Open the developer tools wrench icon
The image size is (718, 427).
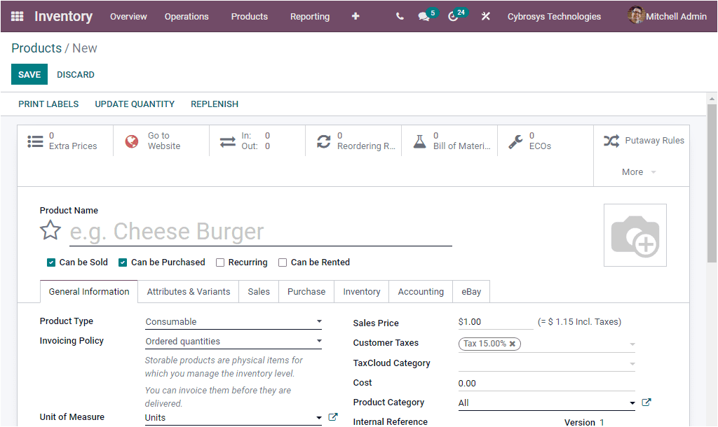coord(486,16)
